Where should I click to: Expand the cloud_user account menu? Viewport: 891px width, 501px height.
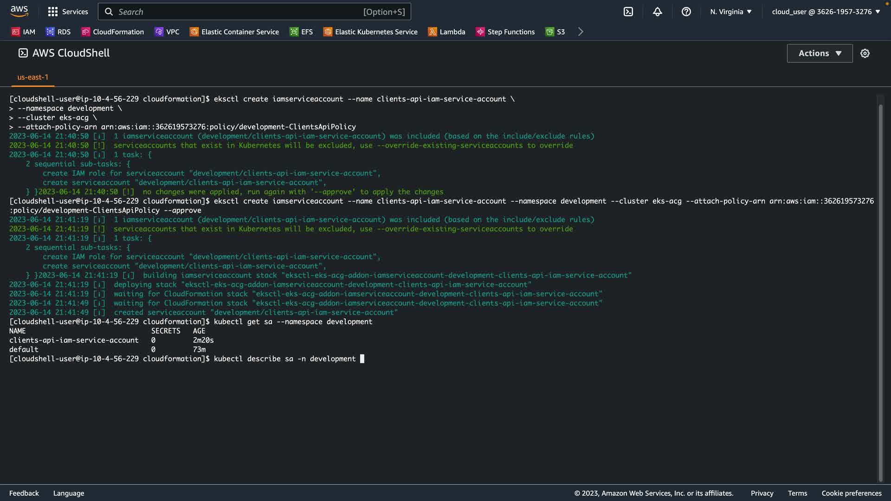click(x=826, y=12)
